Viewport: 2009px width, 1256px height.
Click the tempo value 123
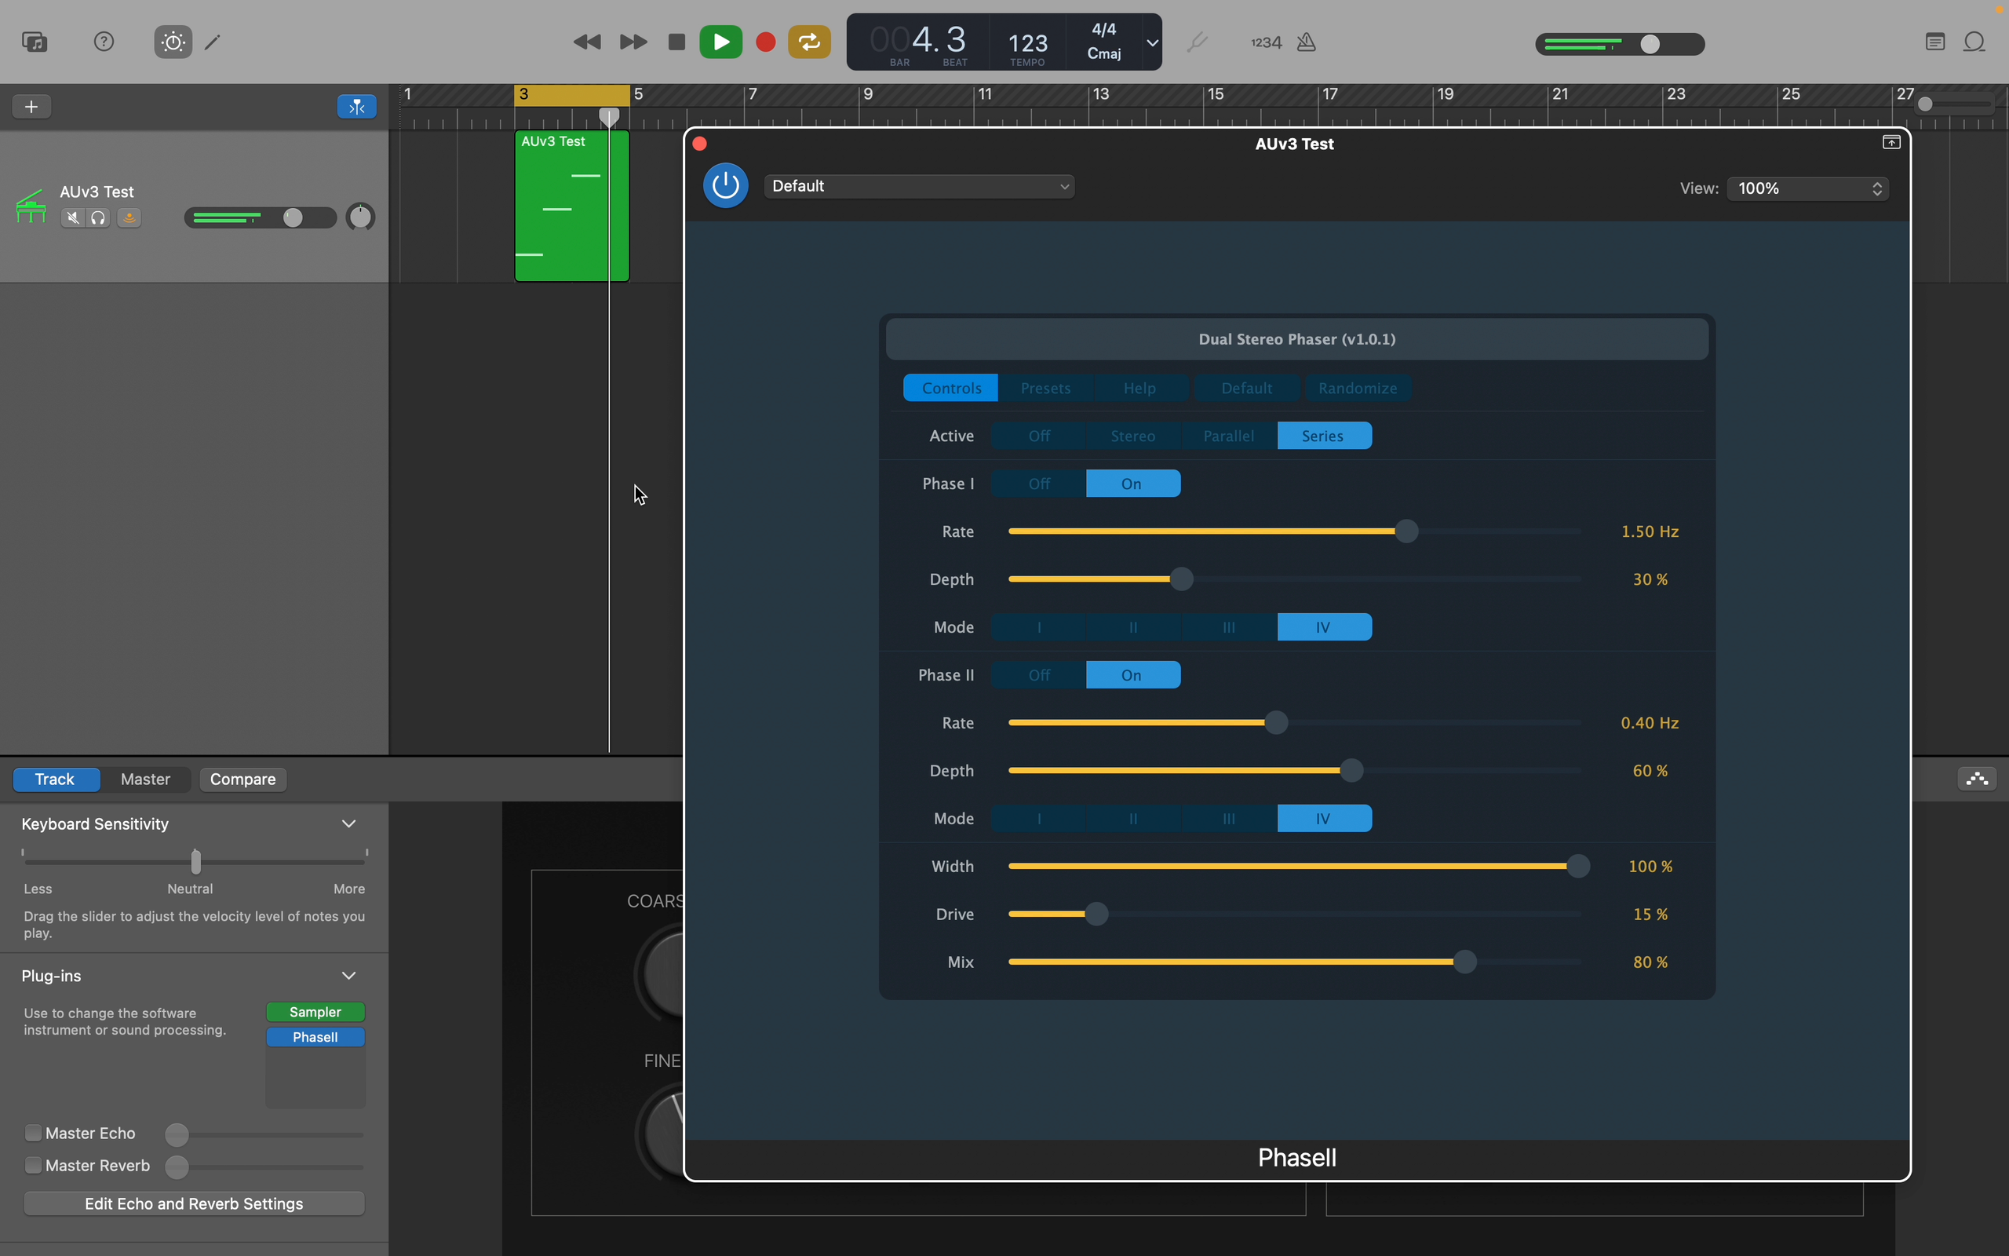tap(1028, 42)
